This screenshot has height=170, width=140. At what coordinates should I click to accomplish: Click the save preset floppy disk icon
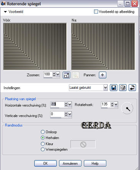coord(114,88)
